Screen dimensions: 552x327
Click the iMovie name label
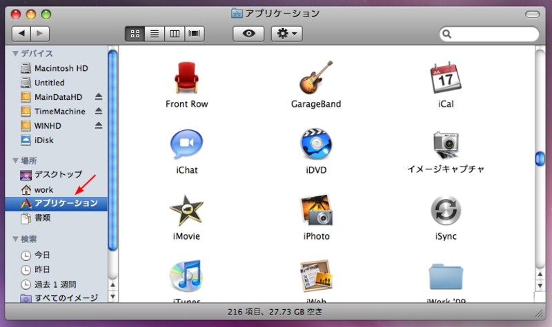pyautogui.click(x=186, y=236)
